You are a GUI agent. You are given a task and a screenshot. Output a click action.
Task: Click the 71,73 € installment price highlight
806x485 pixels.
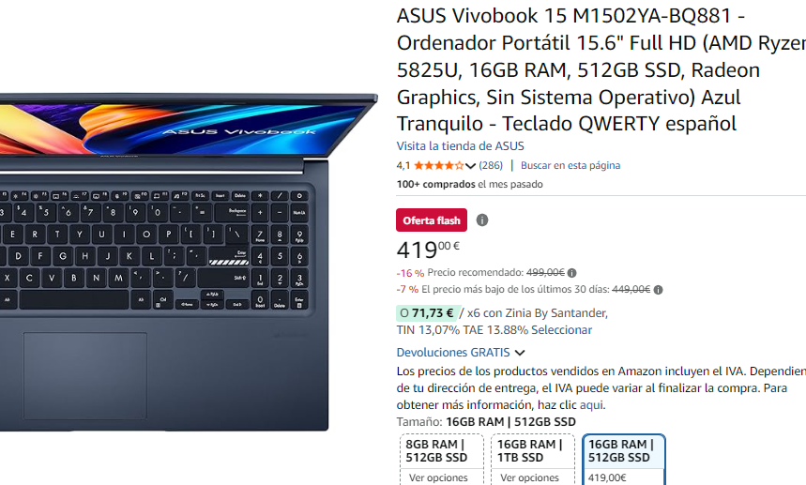point(428,313)
